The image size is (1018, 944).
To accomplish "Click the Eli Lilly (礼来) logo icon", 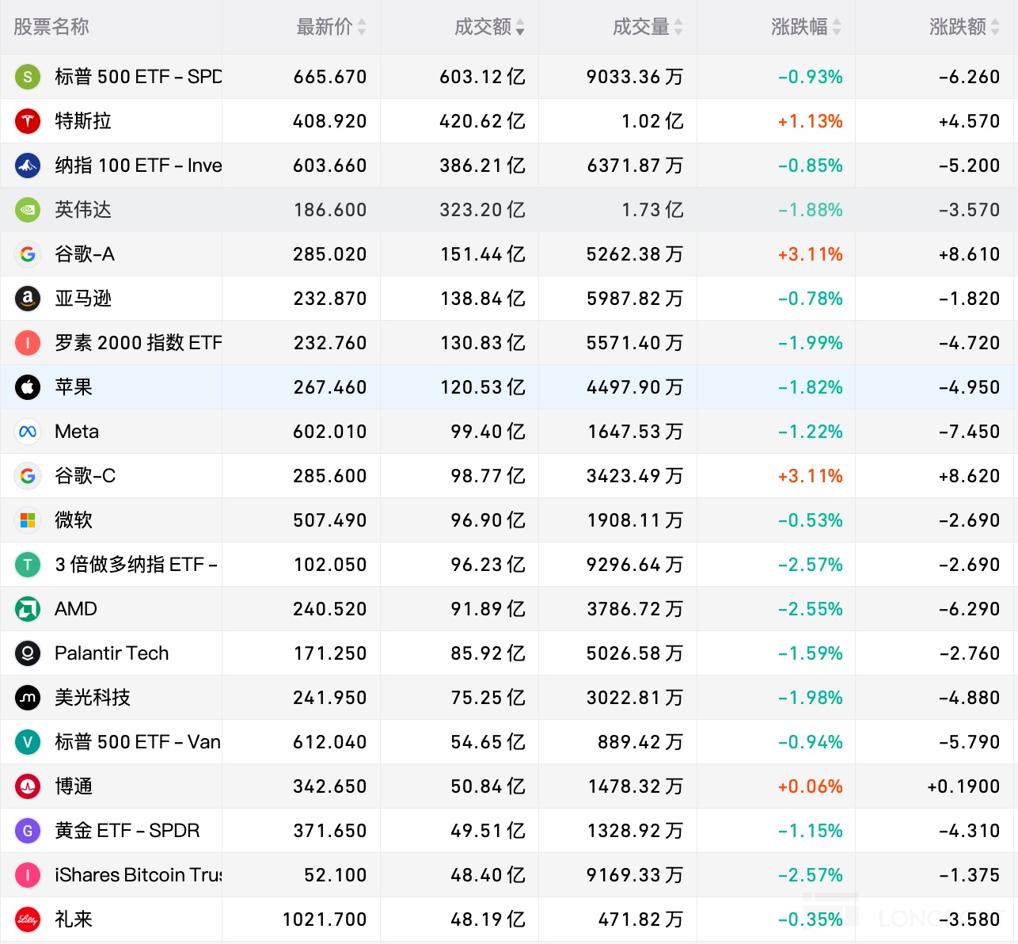I will click(28, 919).
